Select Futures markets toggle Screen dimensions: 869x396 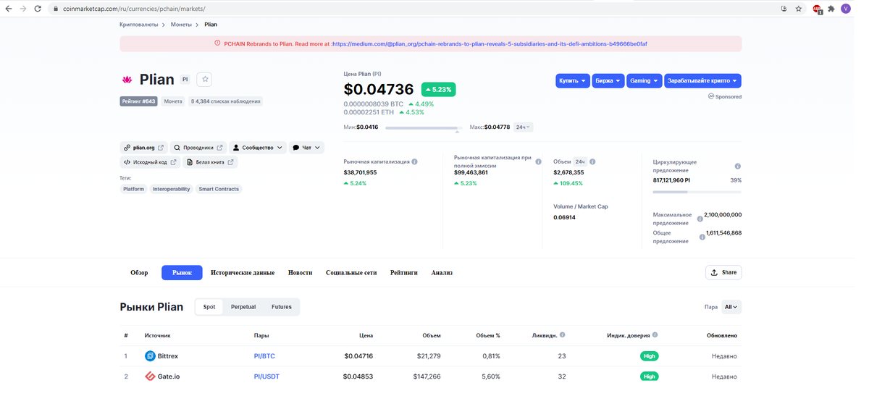[x=282, y=307]
